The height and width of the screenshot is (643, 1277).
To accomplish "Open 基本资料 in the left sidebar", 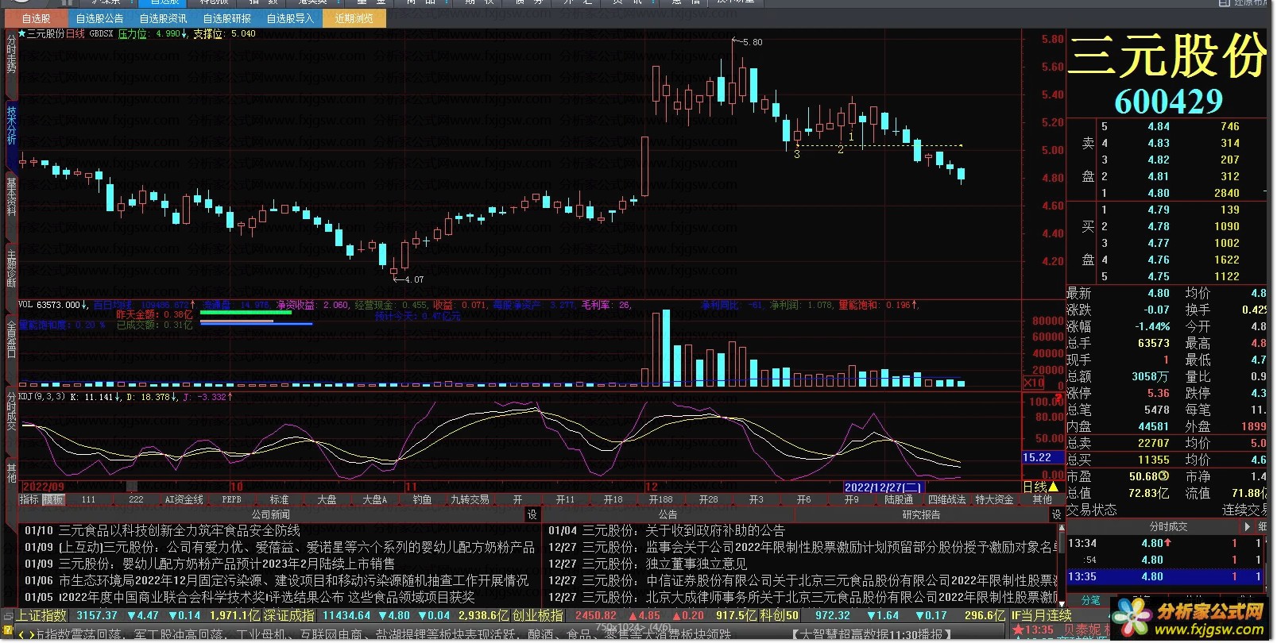I will (11, 196).
